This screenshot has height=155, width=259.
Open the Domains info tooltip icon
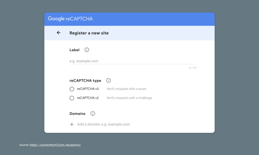click(x=93, y=114)
